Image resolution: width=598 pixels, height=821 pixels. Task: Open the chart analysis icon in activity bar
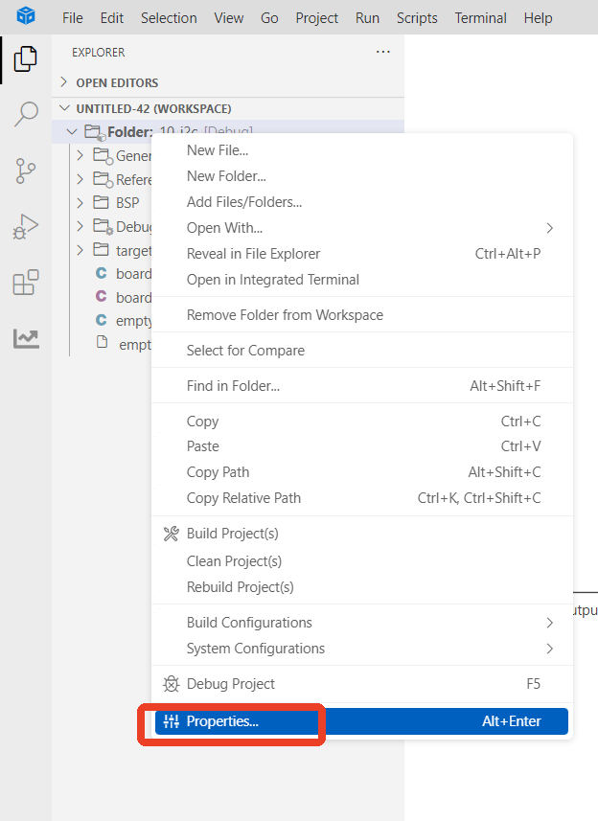point(26,339)
